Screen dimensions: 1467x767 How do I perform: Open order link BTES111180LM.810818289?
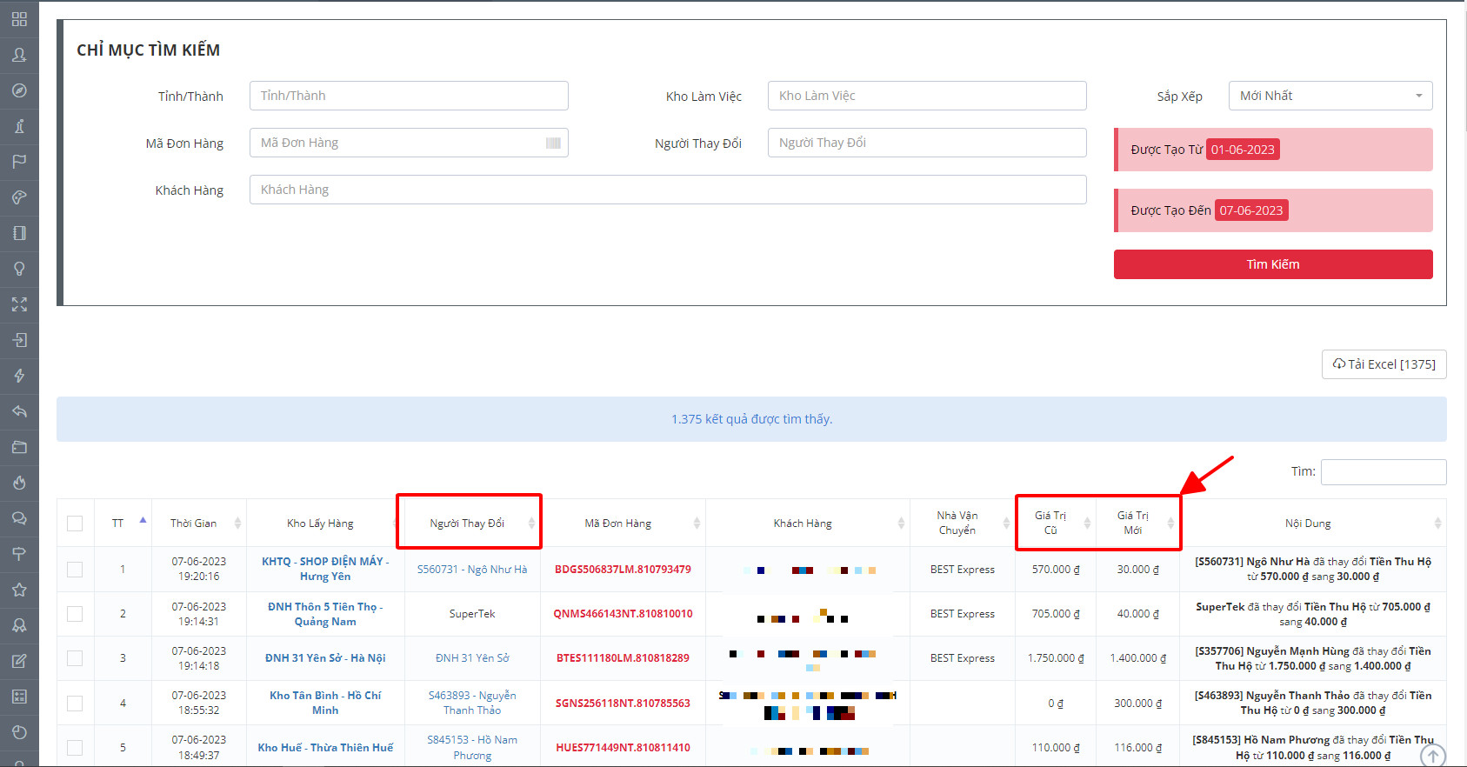(x=623, y=658)
